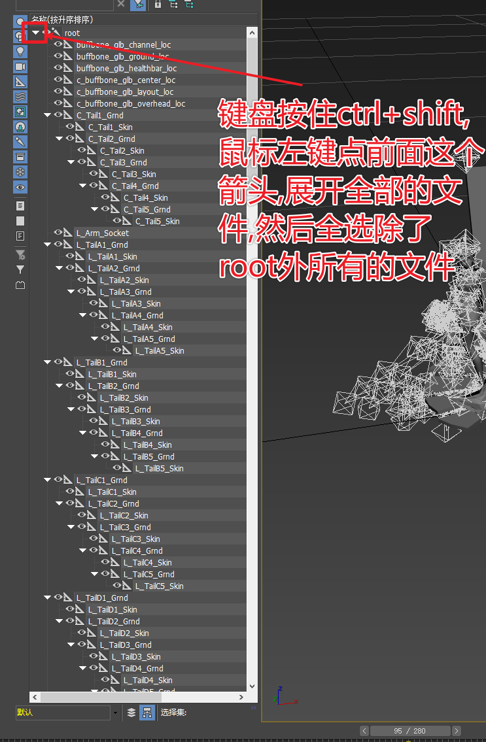Toggle Display Object XRefs filter icon
The image size is (486, 742).
(20, 127)
